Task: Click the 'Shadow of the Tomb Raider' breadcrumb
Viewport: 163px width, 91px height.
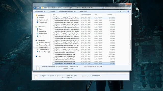Action: point(85,8)
